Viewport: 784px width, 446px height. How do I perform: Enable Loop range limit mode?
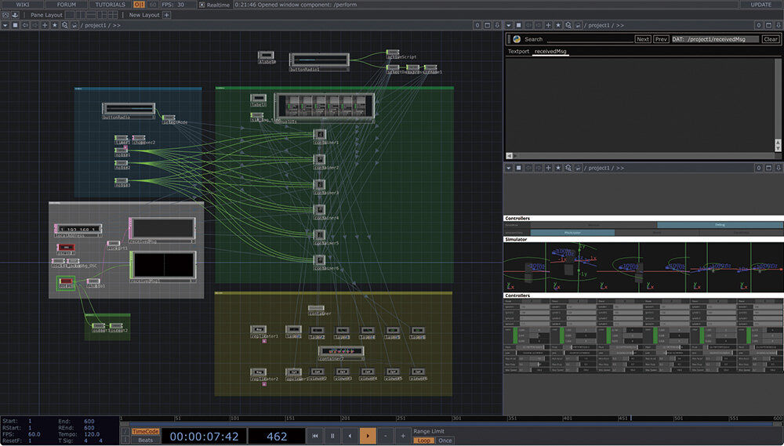[x=423, y=441]
